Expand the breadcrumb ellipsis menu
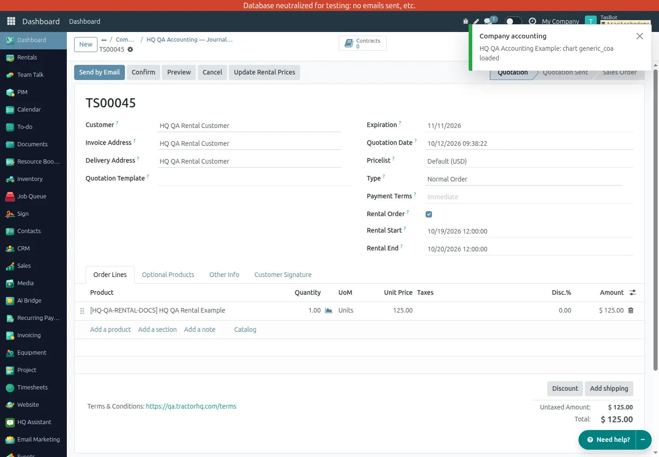Viewport: 659px width, 457px height. [x=104, y=40]
